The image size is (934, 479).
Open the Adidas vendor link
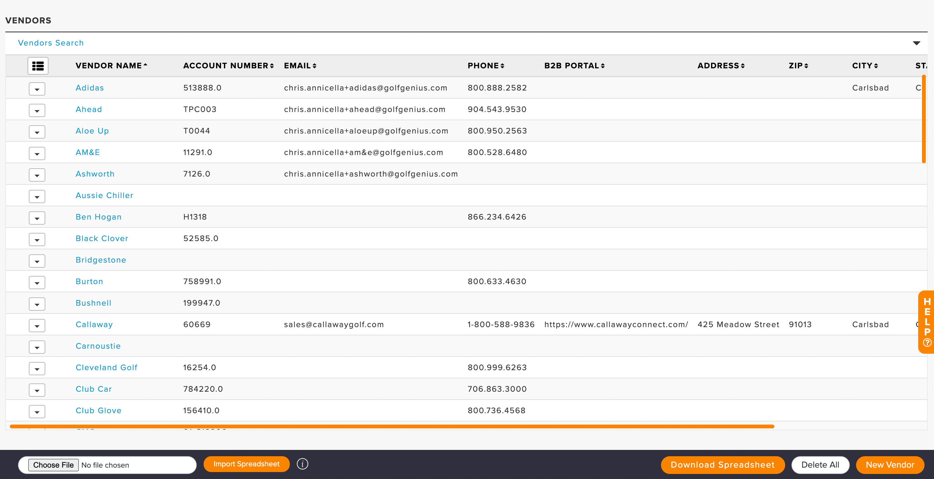90,88
